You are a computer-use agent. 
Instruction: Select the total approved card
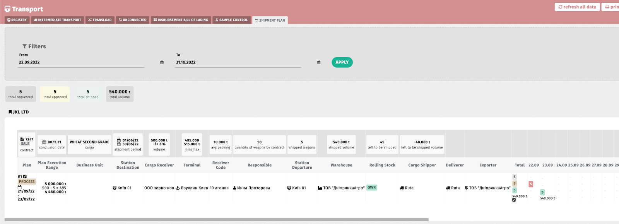point(55,94)
